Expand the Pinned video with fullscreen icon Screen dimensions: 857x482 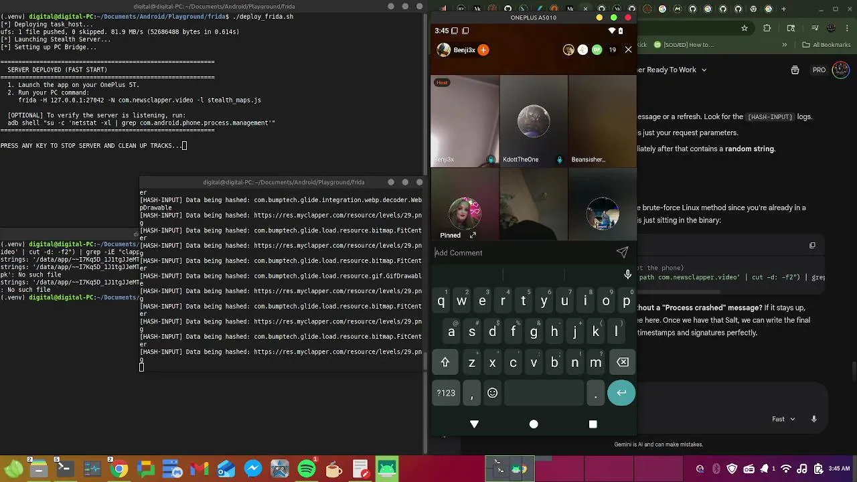tap(473, 235)
